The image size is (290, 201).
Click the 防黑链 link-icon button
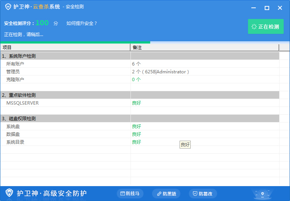[166, 194]
